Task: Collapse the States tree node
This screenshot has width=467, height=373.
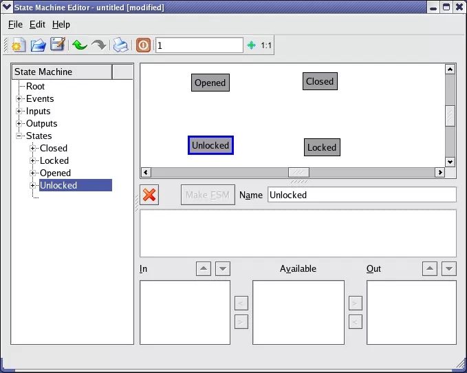Action: 20,136
